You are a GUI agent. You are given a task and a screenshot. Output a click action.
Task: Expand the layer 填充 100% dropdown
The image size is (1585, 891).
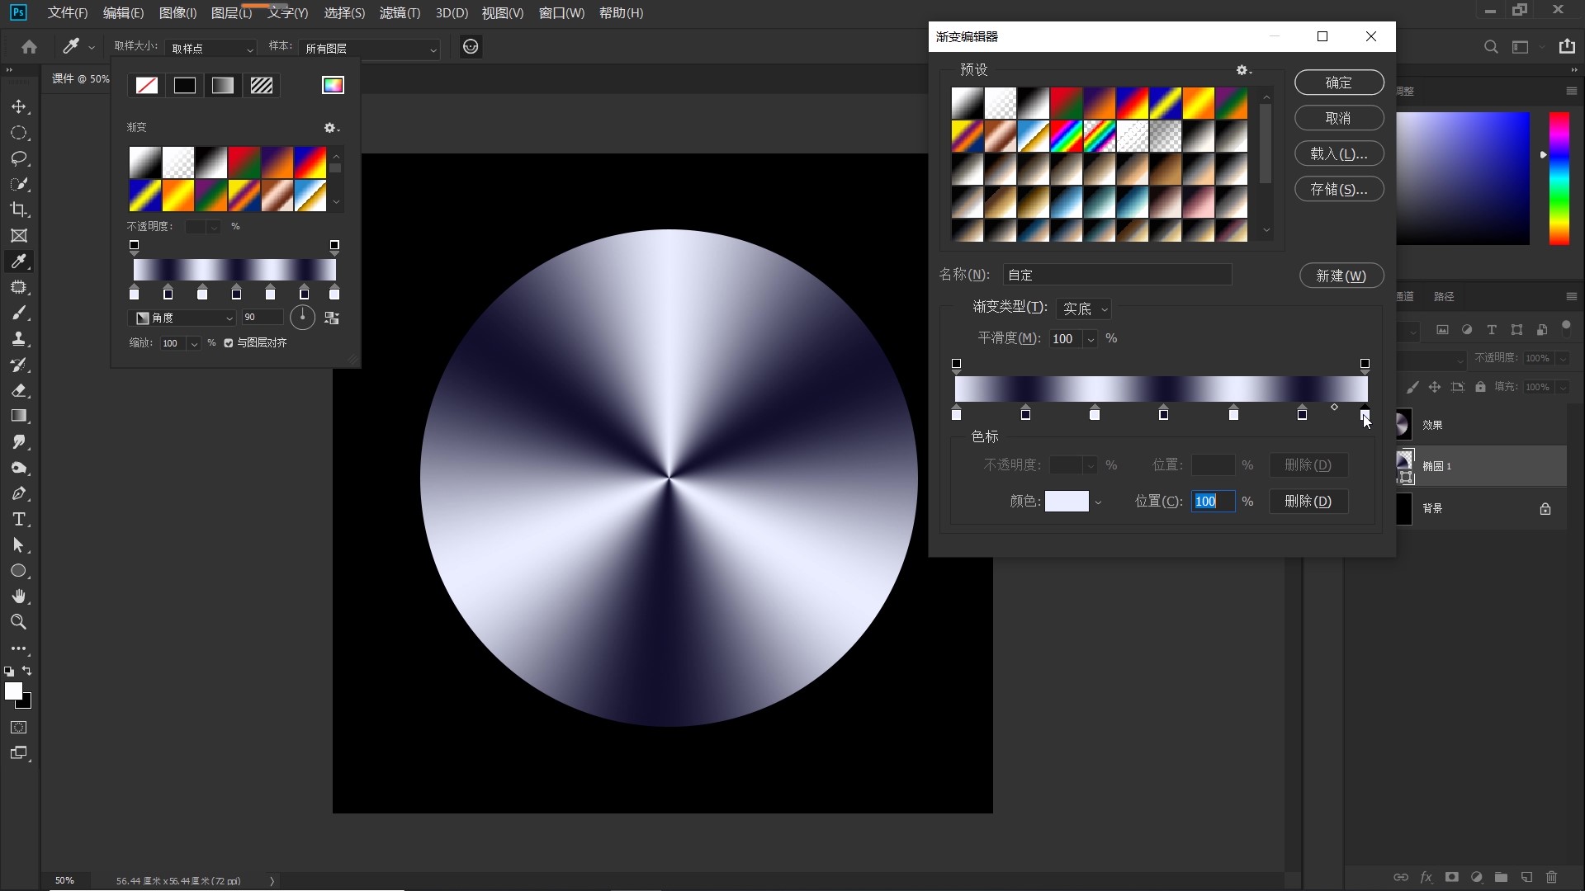pos(1563,387)
